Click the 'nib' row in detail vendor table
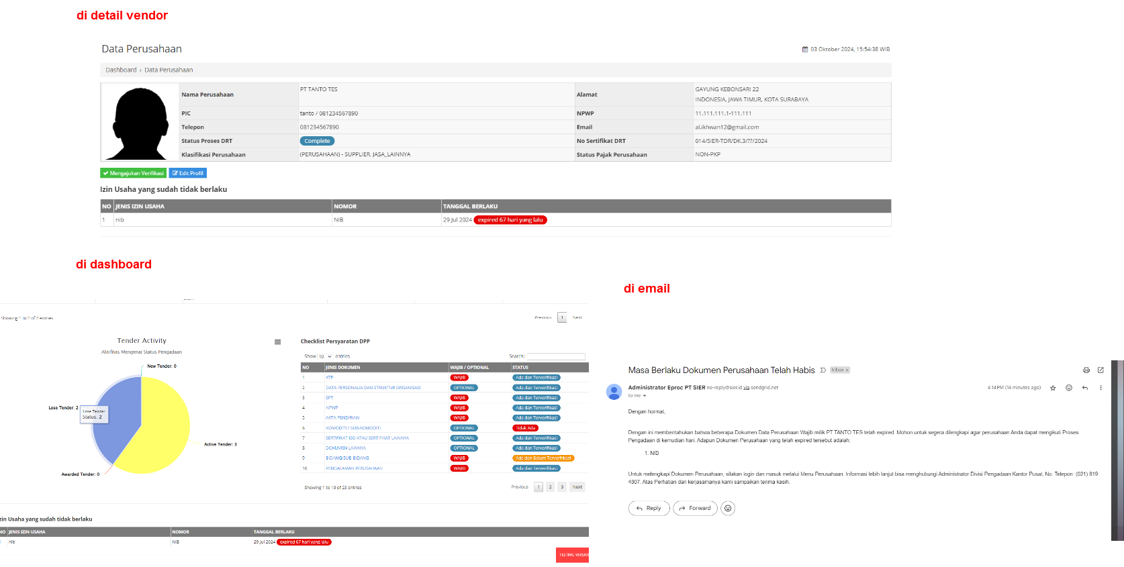Image resolution: width=1124 pixels, height=567 pixels. [496, 220]
